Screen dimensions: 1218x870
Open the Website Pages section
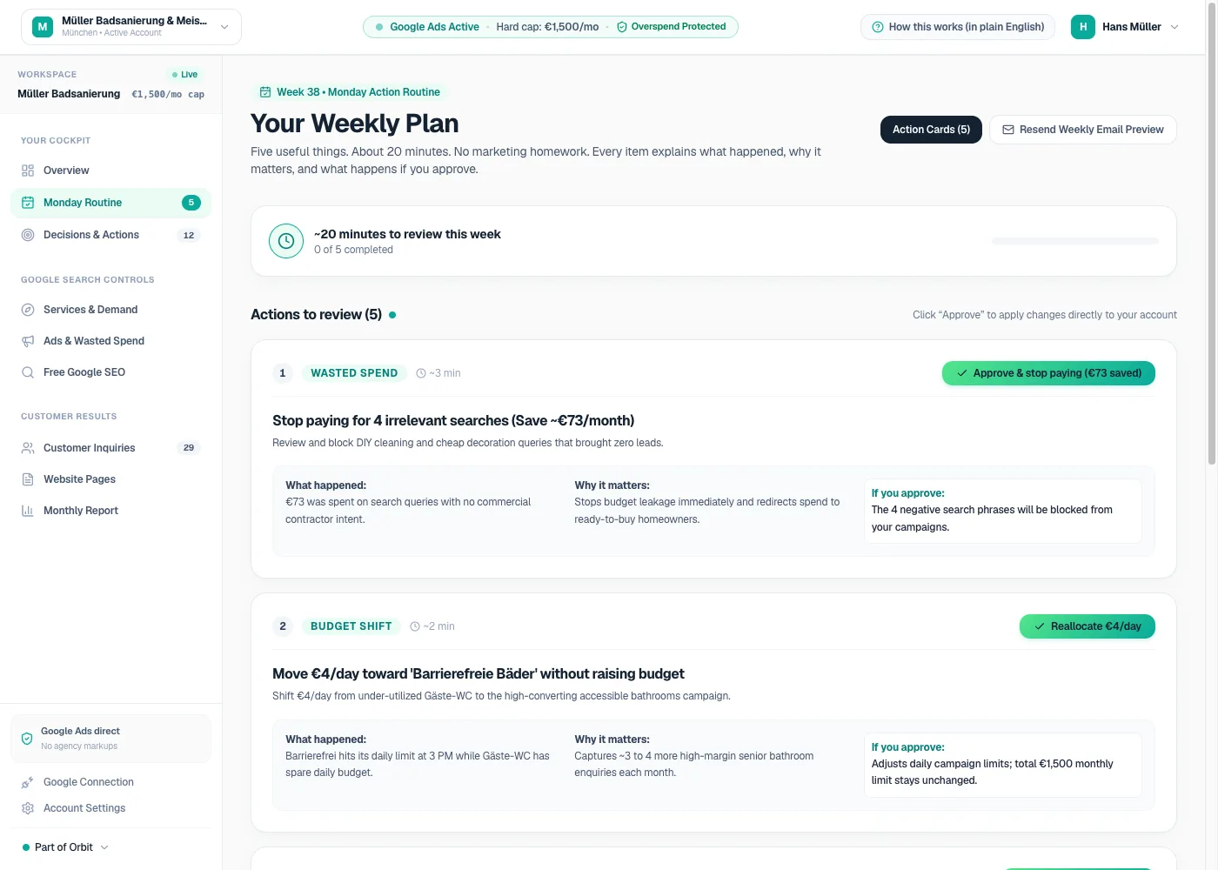[x=110, y=479]
